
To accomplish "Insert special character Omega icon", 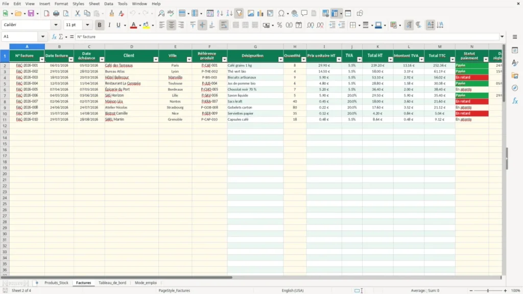I will click(281, 13).
